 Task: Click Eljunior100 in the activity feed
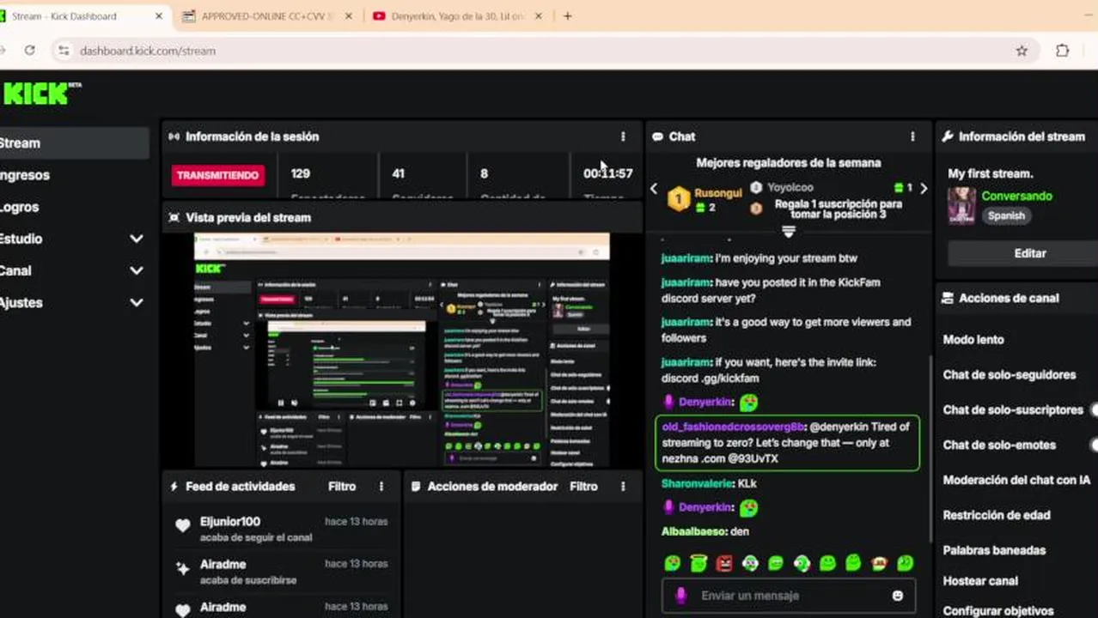pos(229,521)
